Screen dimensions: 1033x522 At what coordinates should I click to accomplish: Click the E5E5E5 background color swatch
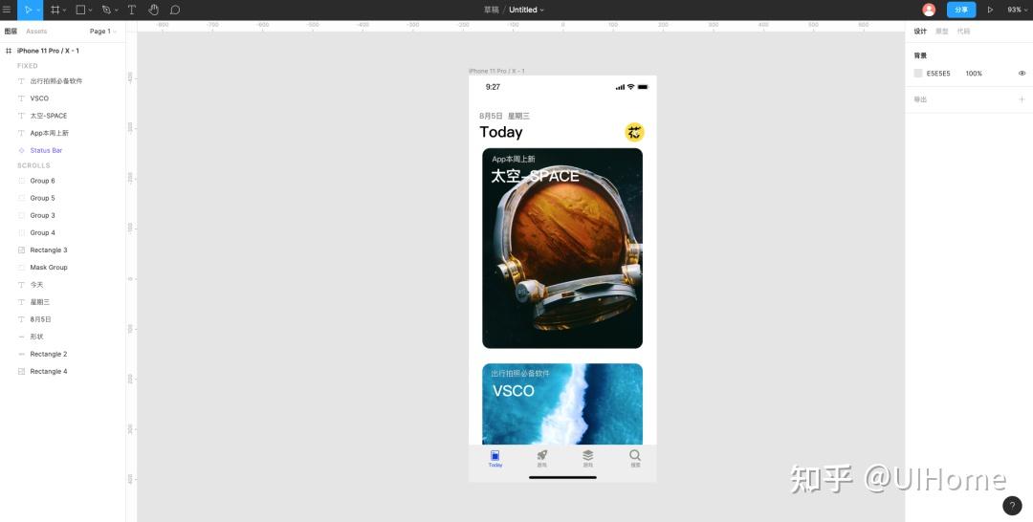[917, 73]
